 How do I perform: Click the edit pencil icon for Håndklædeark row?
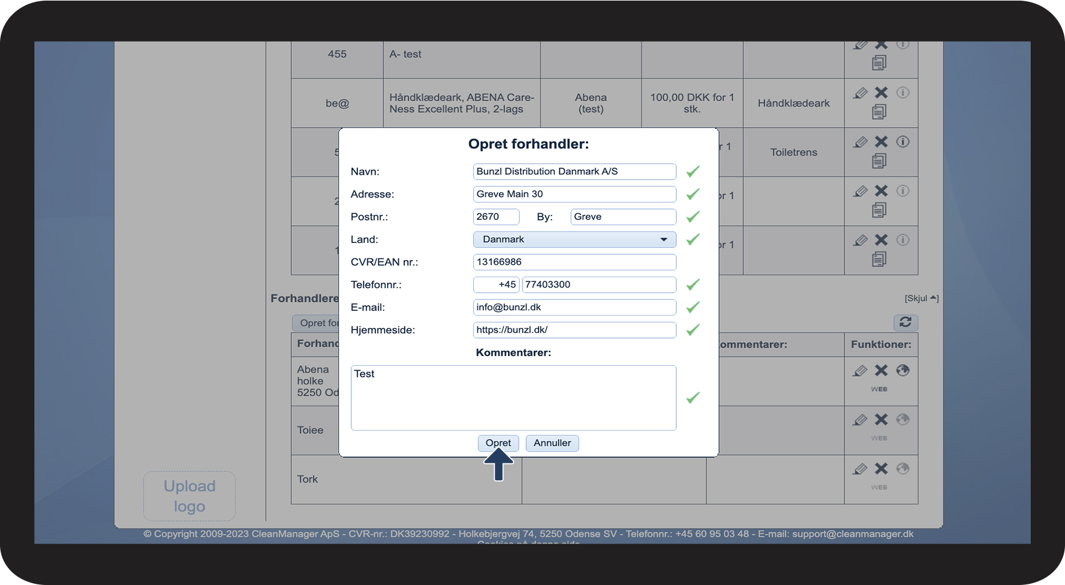(860, 93)
